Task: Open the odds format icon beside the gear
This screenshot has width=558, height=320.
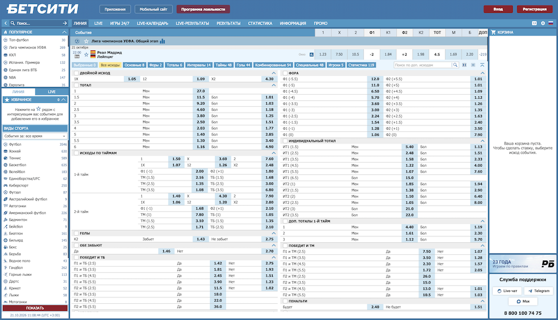Action: coord(534,23)
